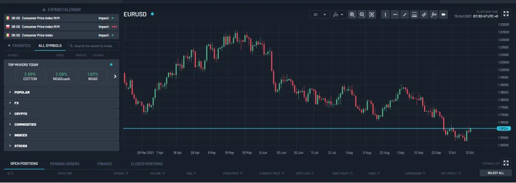Open the Open Positions tab
The width and height of the screenshot is (516, 183).
(x=24, y=163)
